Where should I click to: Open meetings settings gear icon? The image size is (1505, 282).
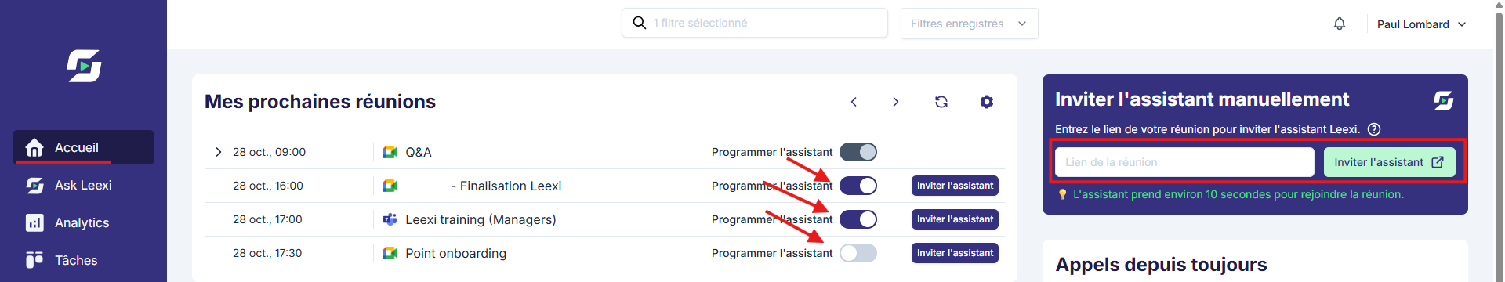(x=987, y=102)
